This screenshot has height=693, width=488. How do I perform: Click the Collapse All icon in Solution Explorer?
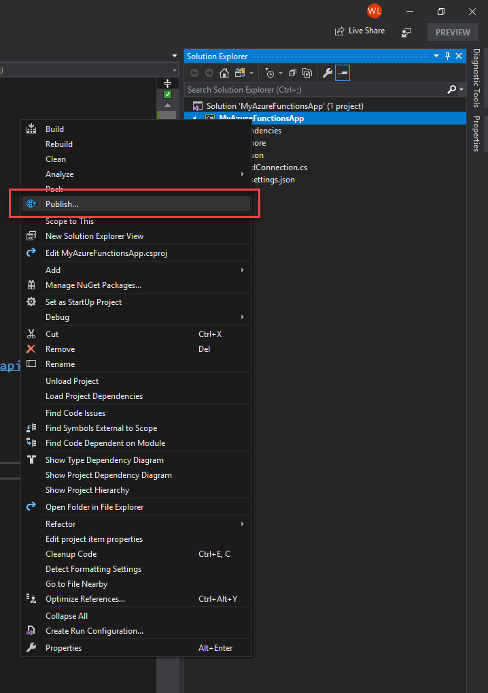[292, 73]
